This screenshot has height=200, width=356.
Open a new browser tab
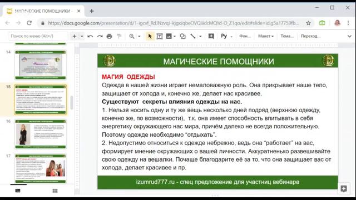(91, 11)
